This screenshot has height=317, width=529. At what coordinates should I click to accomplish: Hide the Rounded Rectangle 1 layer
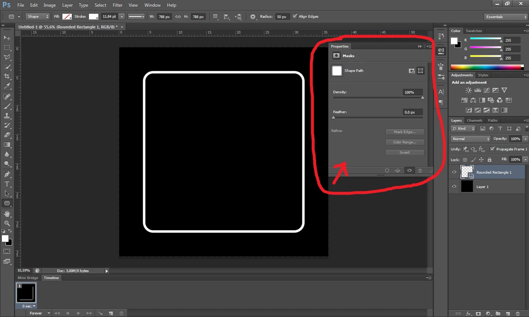tap(454, 172)
